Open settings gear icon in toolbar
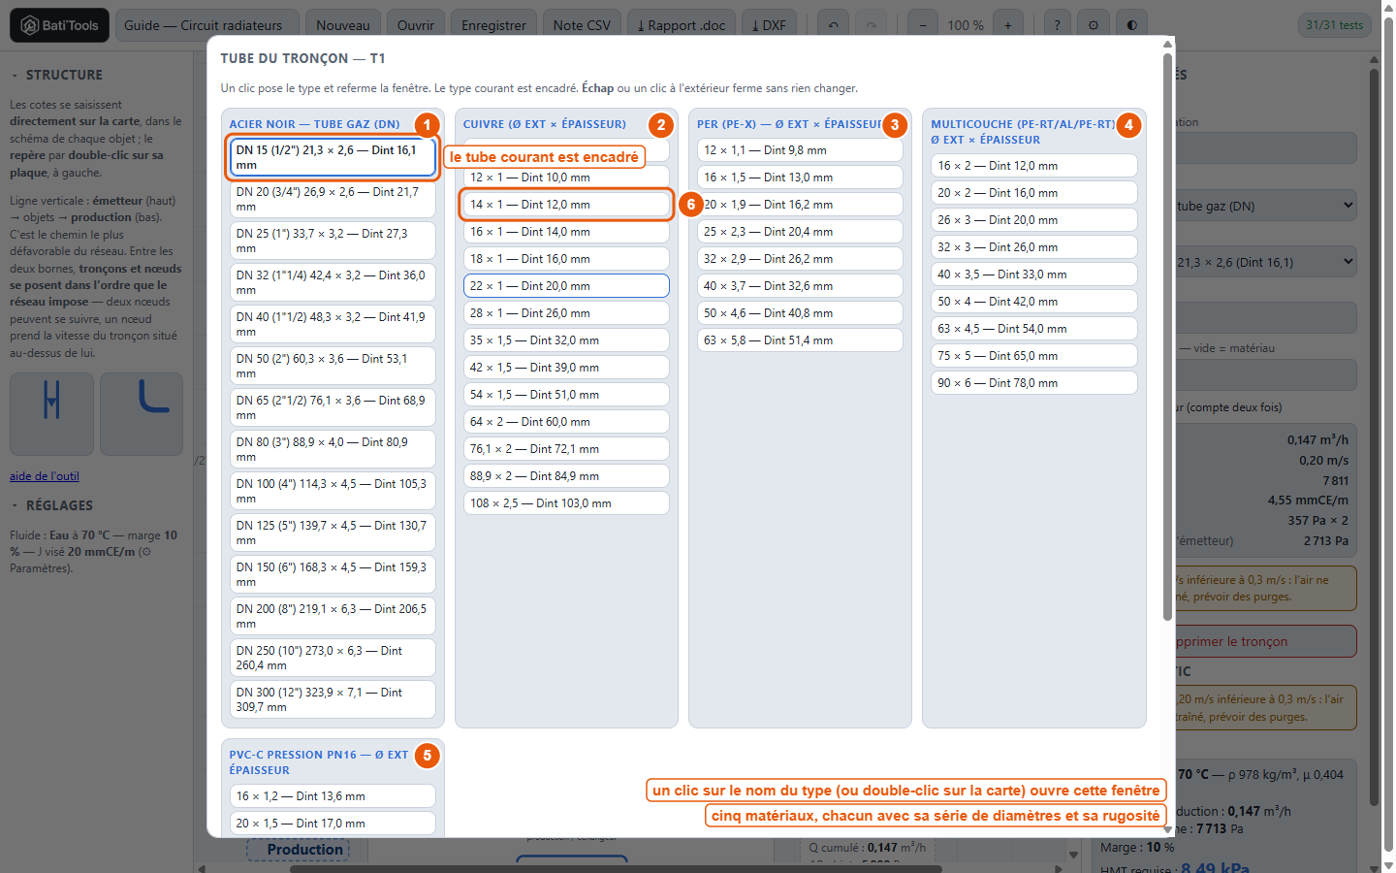1396x873 pixels. (x=1094, y=25)
